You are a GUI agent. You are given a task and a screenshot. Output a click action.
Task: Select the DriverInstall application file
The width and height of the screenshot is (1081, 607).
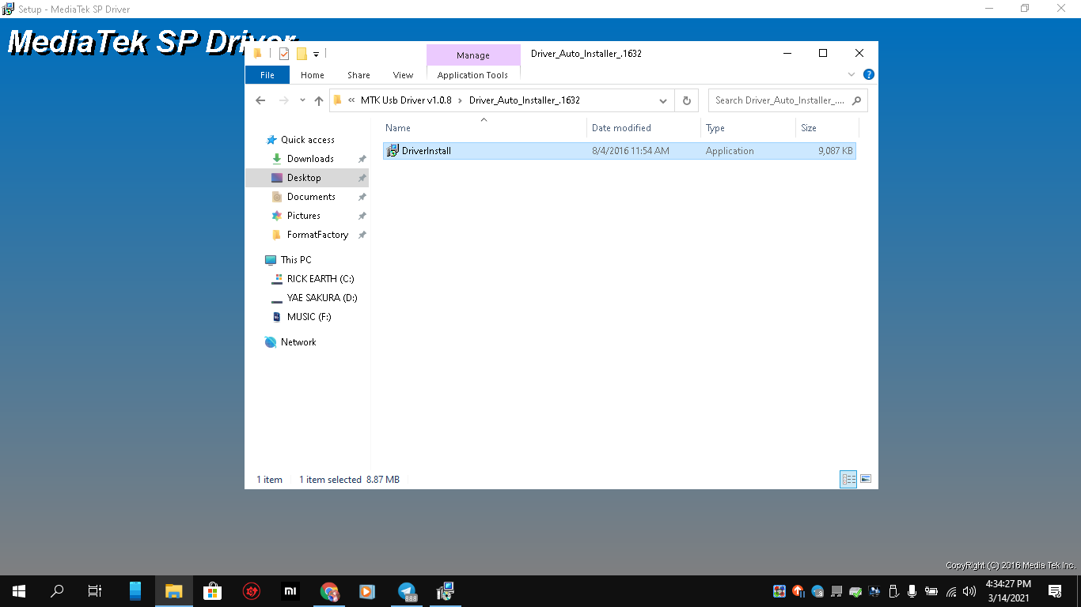point(619,151)
